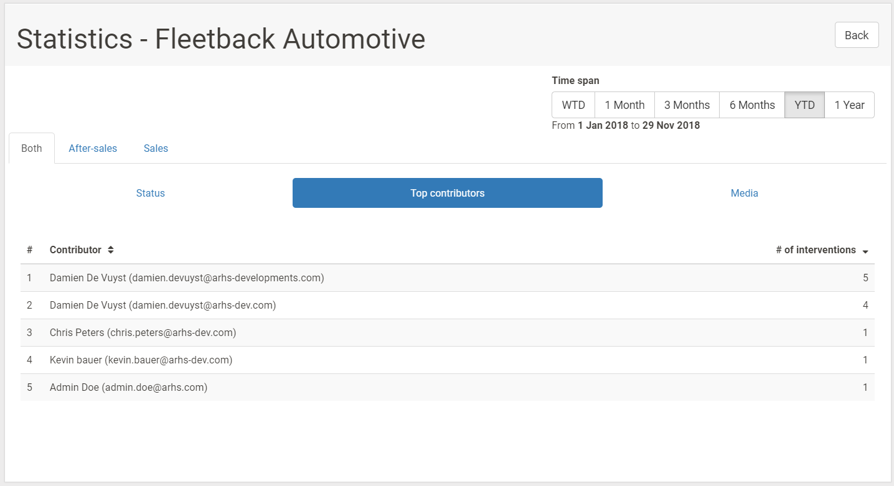This screenshot has width=894, height=486.
Task: Enable the 3 Months time span
Action: (687, 105)
